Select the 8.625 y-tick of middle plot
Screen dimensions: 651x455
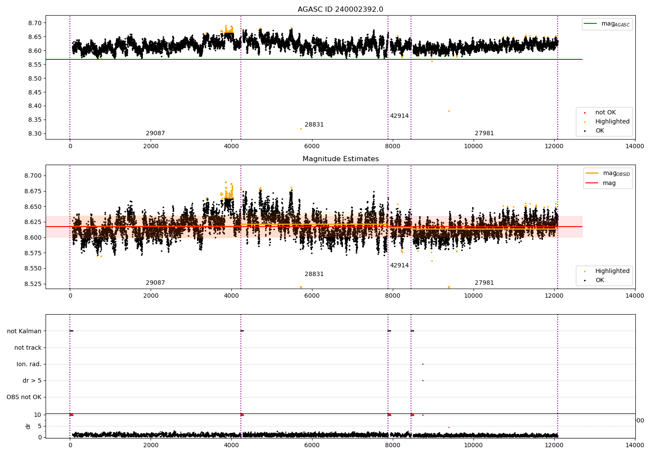(33, 222)
